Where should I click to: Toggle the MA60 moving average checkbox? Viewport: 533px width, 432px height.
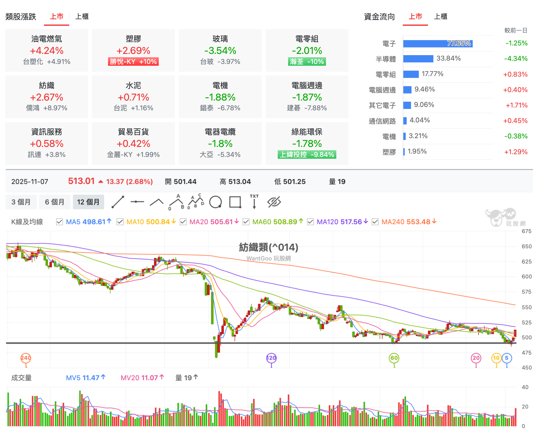[246, 222]
